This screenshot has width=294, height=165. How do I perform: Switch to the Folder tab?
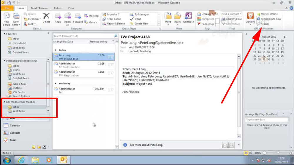(58, 8)
